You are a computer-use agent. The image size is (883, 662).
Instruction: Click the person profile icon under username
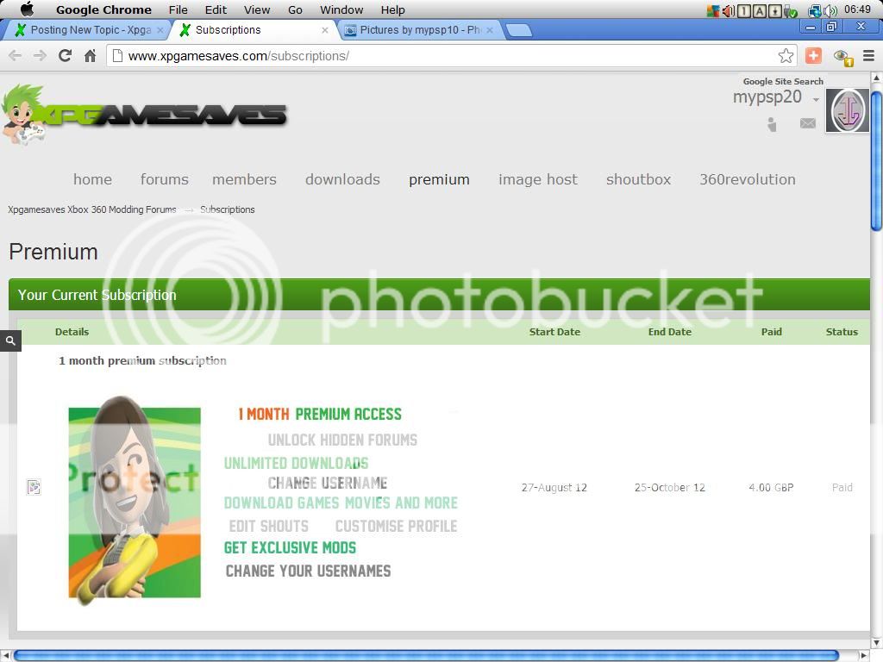(772, 125)
